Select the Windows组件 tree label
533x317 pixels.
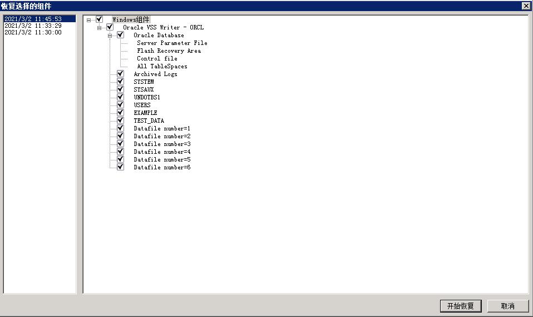tap(131, 19)
